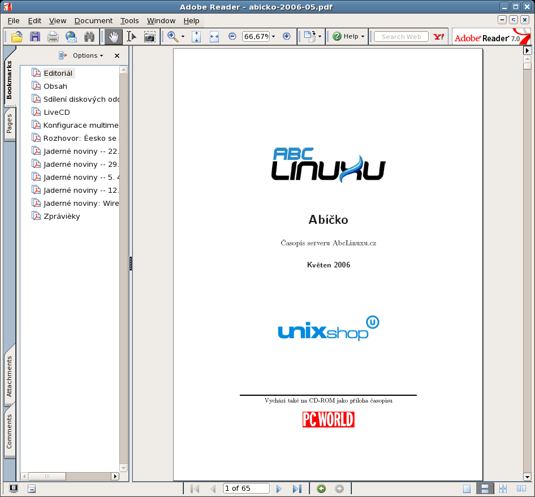
Task: Click hide toolbars icon in status bar
Action: tap(32, 489)
